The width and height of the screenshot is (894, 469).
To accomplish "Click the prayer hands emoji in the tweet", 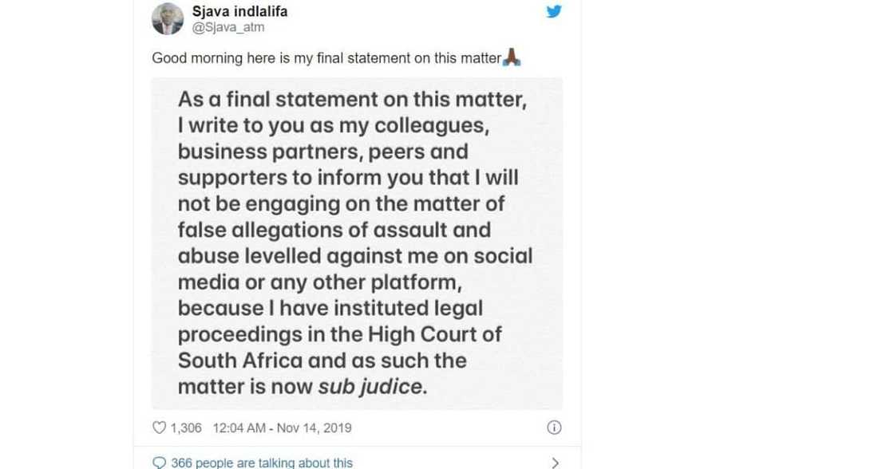I will 510,57.
